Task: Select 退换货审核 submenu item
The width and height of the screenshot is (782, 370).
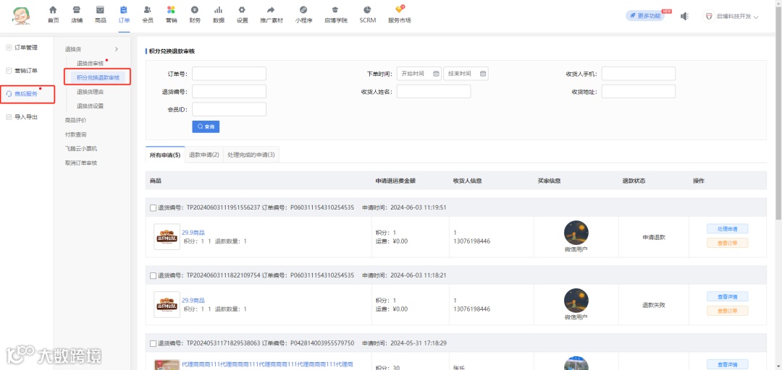Action: click(x=91, y=64)
